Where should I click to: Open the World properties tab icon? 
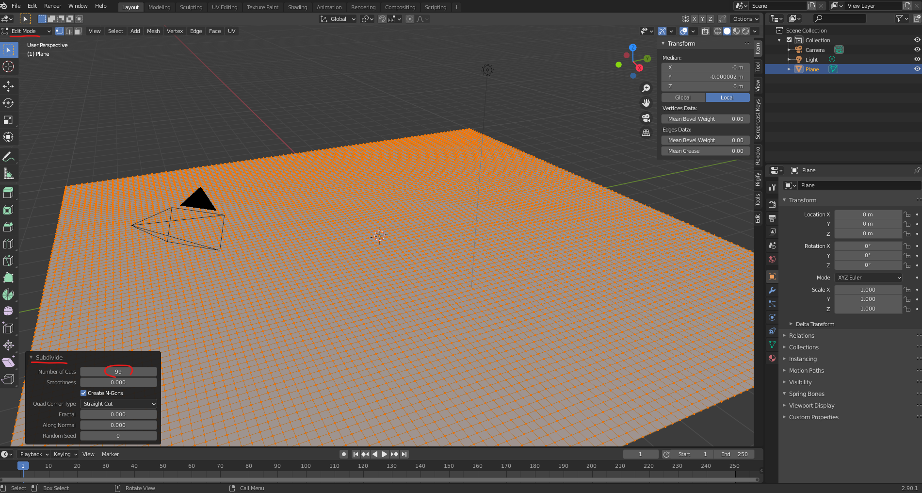tap(772, 259)
